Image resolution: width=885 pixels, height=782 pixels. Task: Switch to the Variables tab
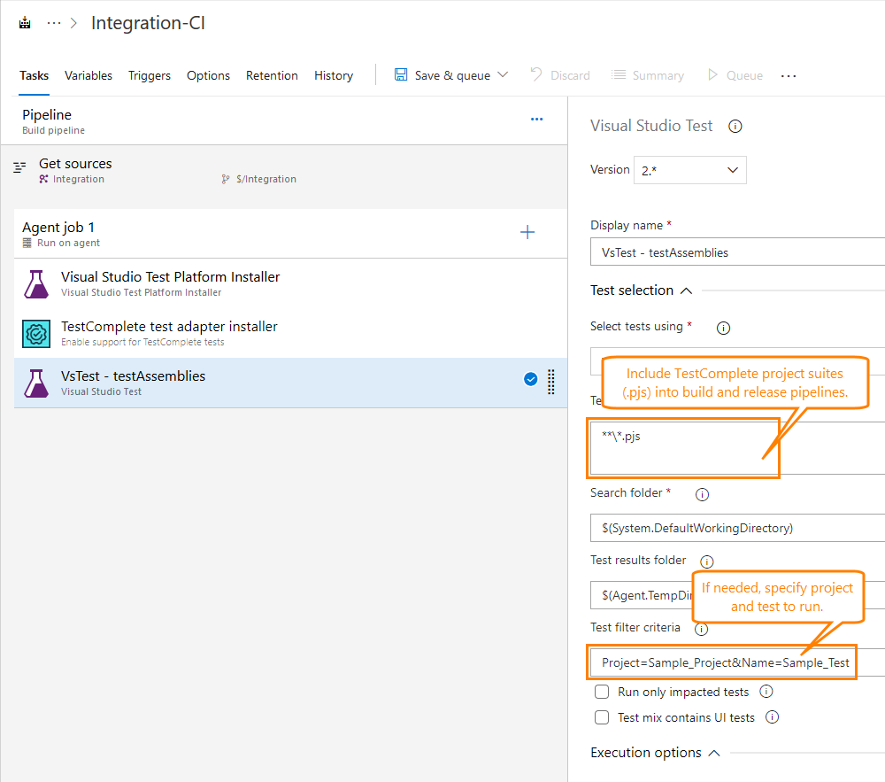pyautogui.click(x=88, y=76)
